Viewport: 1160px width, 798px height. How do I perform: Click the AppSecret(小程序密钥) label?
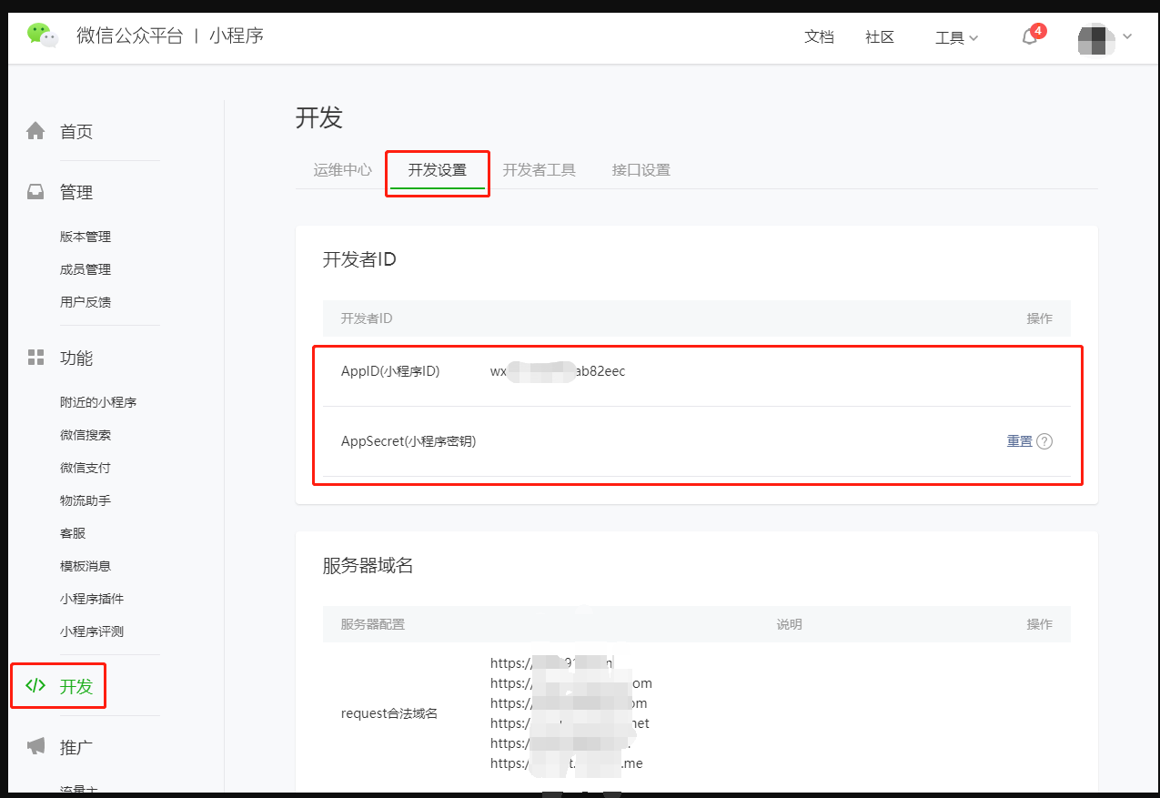click(409, 441)
